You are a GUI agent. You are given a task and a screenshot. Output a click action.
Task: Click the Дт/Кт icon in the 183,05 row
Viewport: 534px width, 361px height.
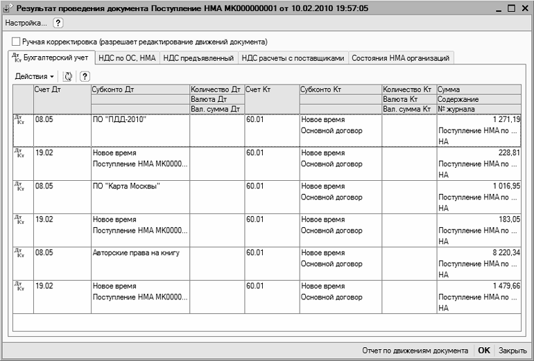coord(19,220)
